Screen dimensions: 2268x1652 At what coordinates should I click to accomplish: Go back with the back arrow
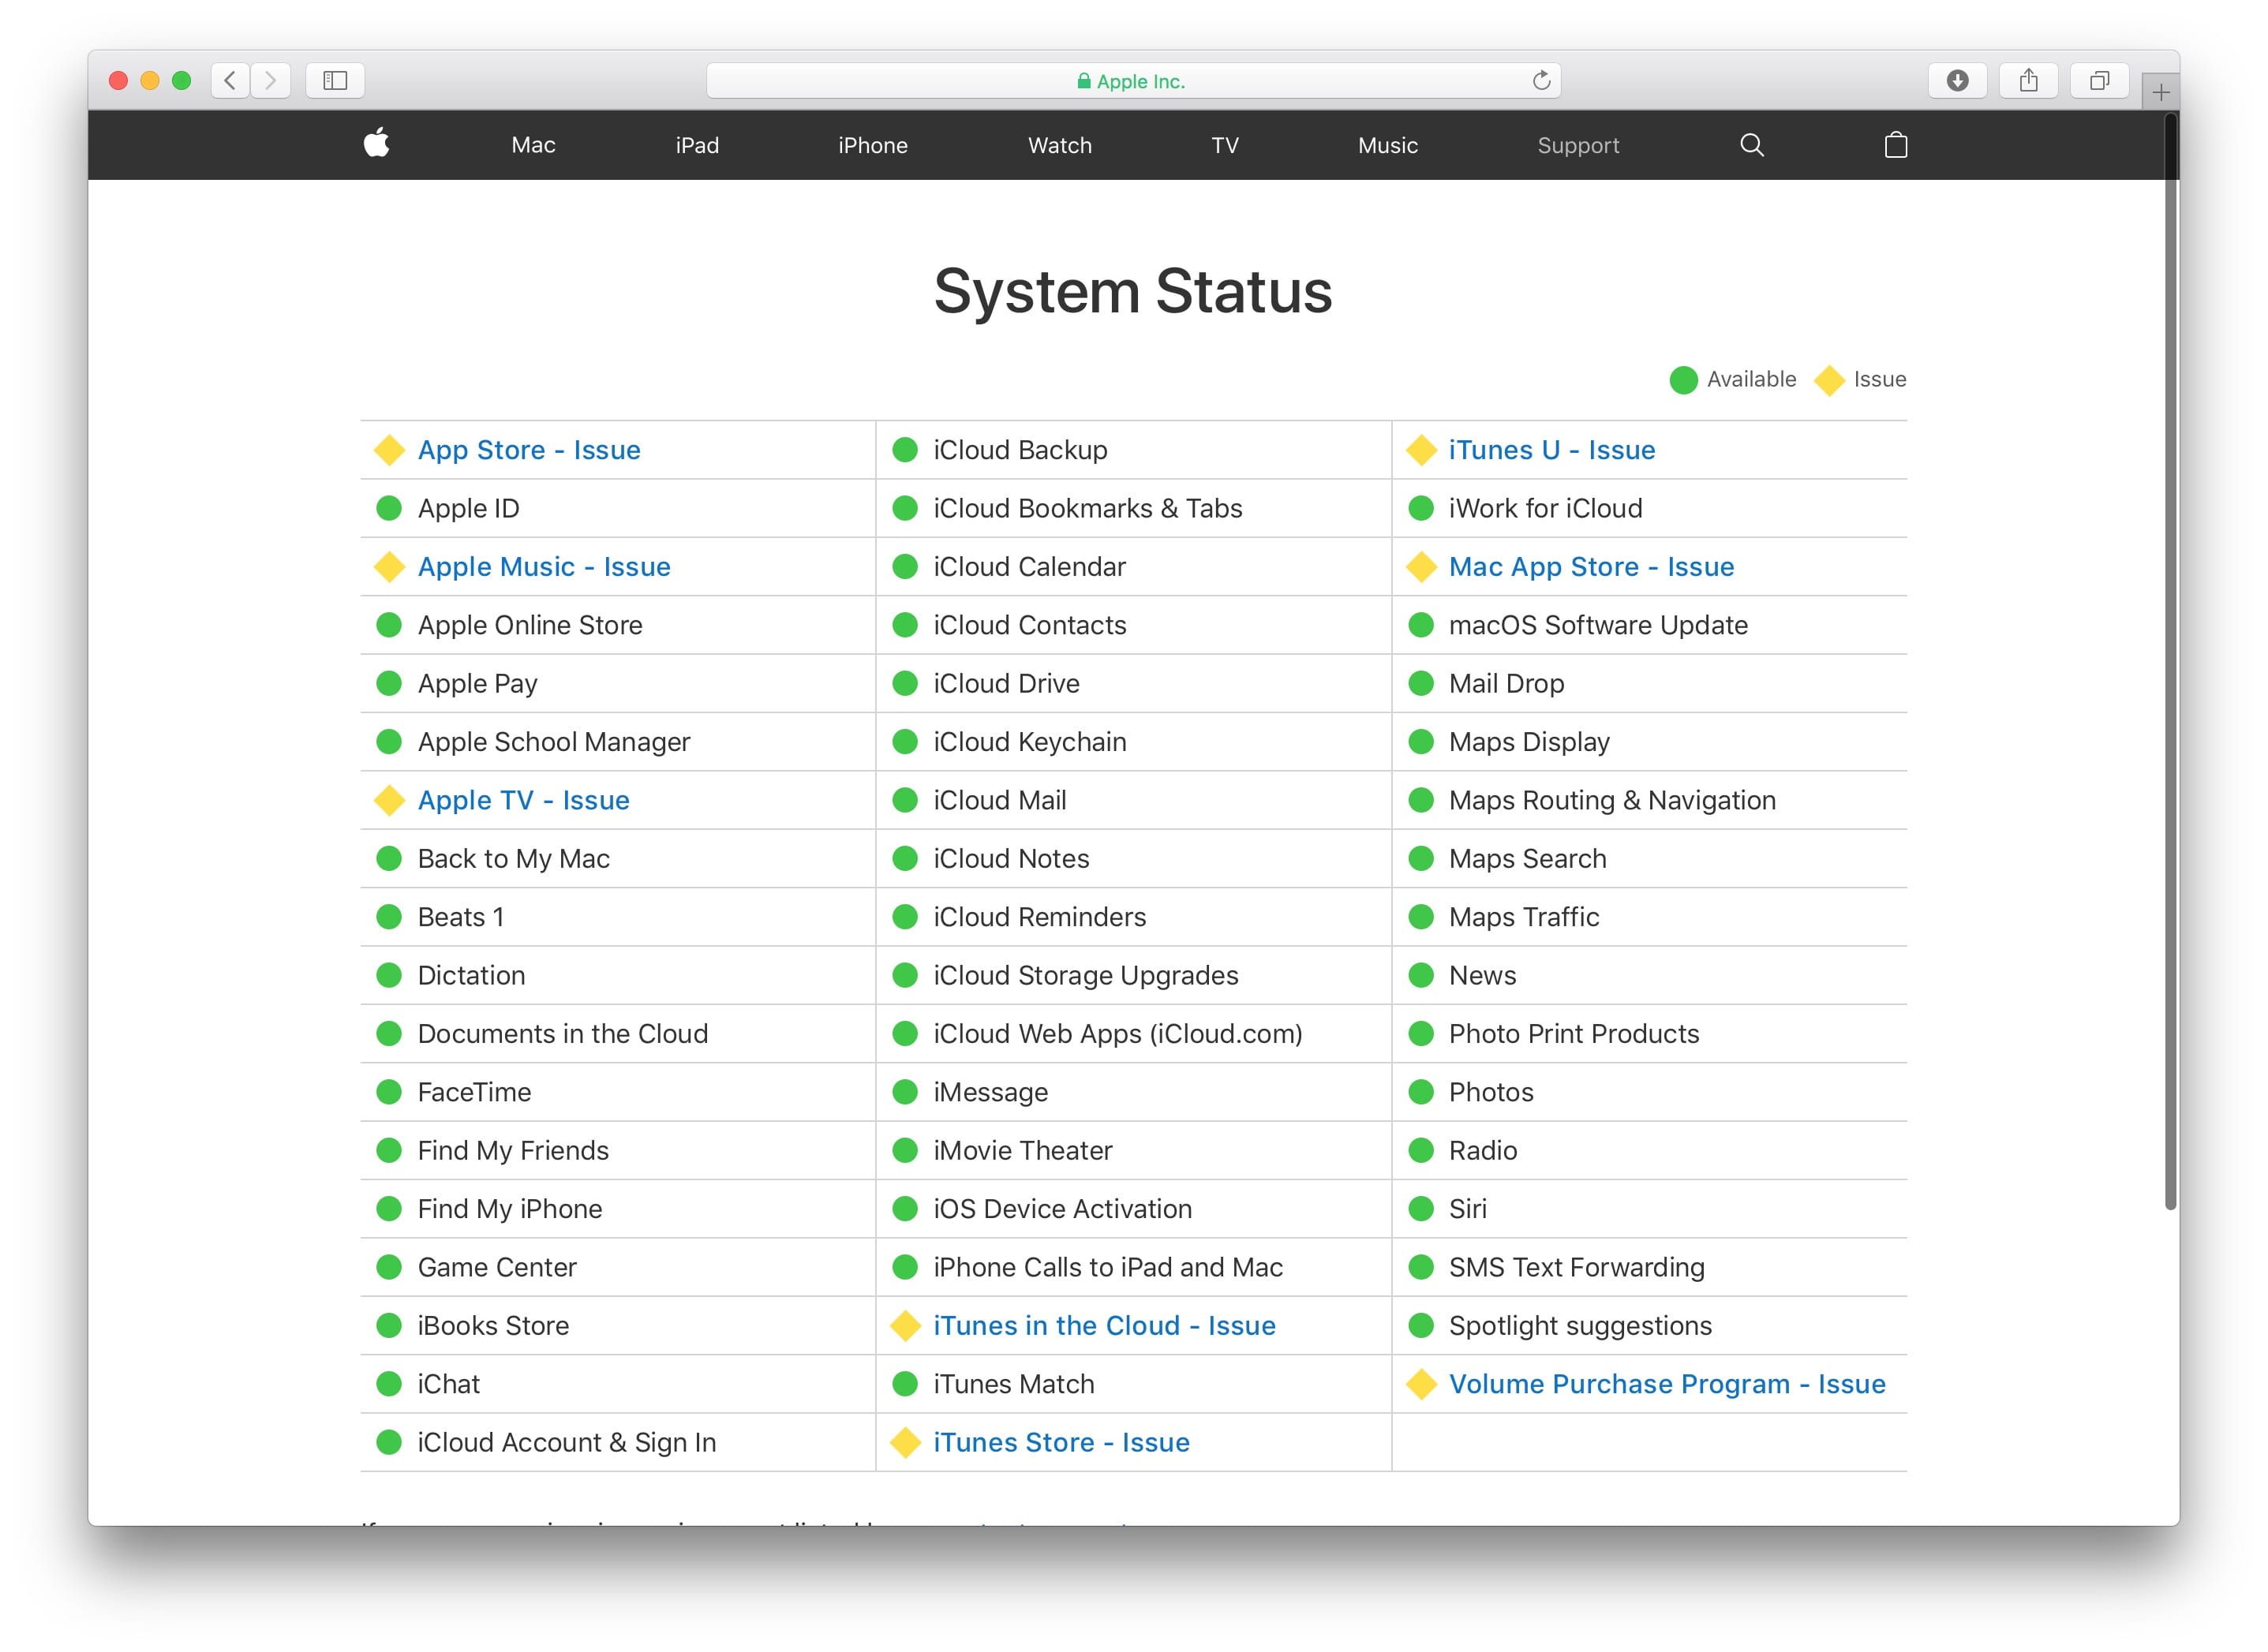230,80
